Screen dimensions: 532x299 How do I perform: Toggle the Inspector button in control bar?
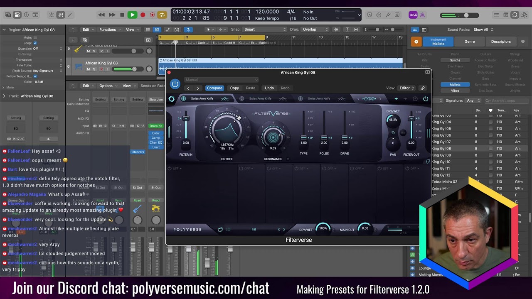[x=17, y=15]
